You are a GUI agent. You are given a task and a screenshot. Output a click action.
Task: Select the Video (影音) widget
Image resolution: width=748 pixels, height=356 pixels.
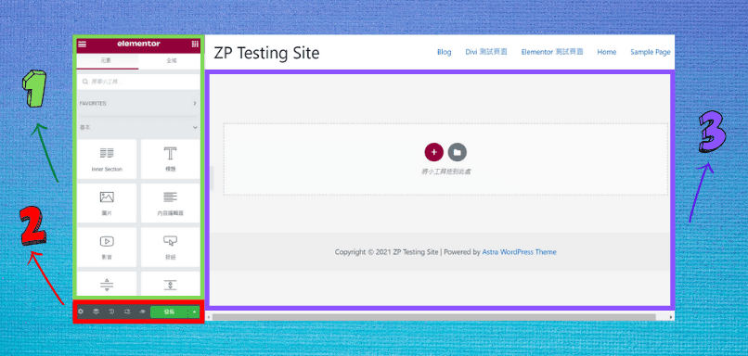coord(107,247)
